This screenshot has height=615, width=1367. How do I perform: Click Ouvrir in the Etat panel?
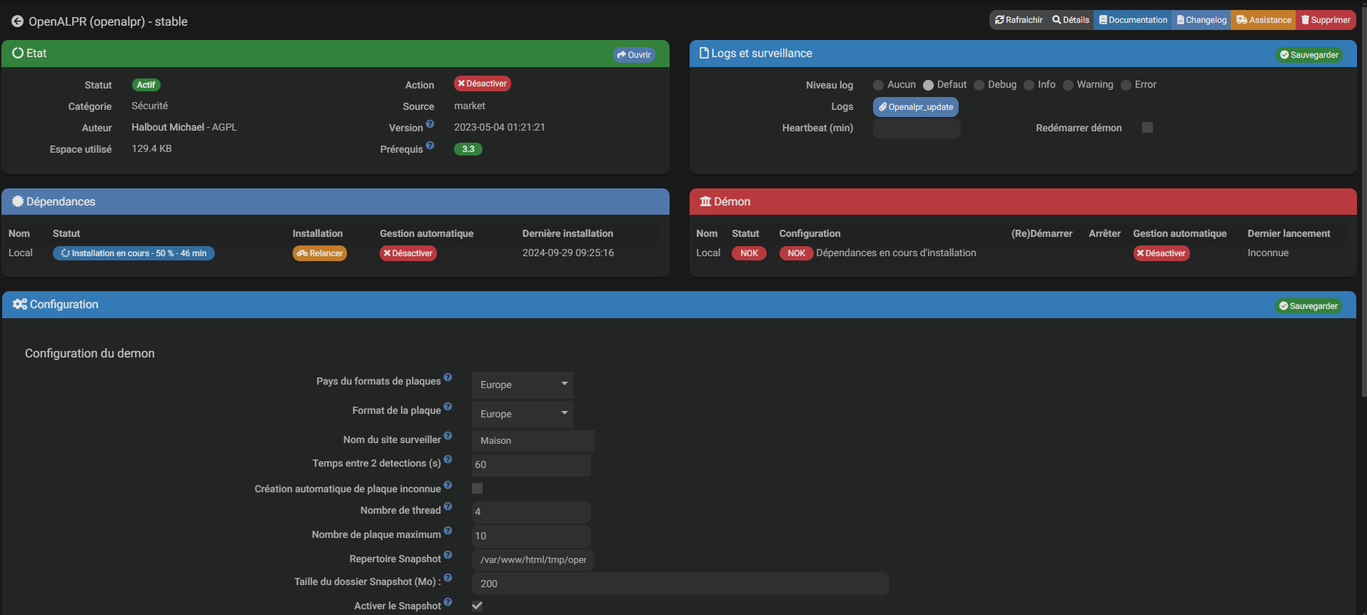634,55
